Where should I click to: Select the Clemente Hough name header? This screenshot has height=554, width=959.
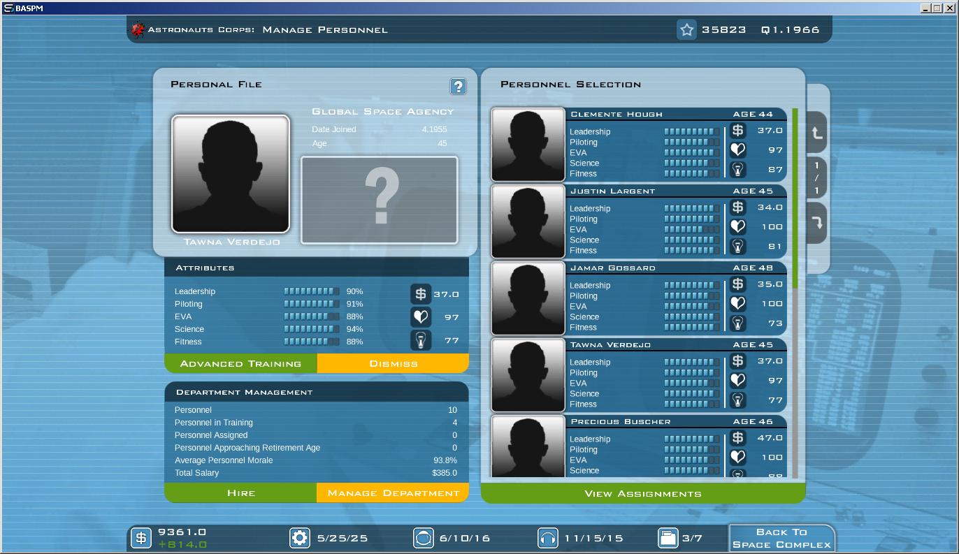(x=677, y=114)
